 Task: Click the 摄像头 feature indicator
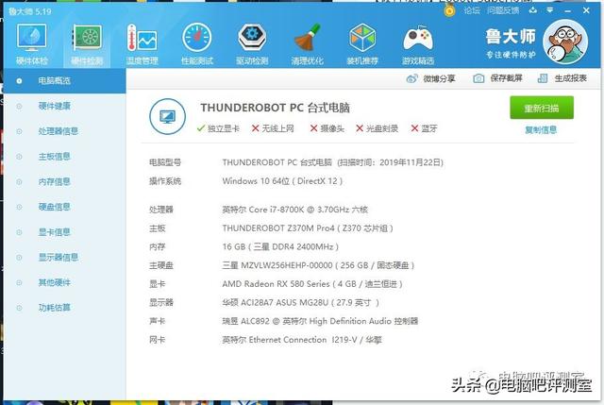pos(327,128)
